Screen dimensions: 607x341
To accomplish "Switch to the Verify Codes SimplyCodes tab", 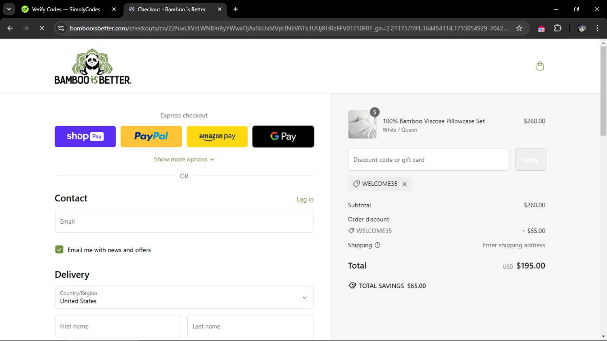I will [x=69, y=9].
